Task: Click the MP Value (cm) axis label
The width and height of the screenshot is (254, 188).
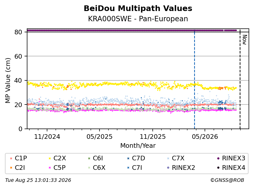Action: (8, 80)
